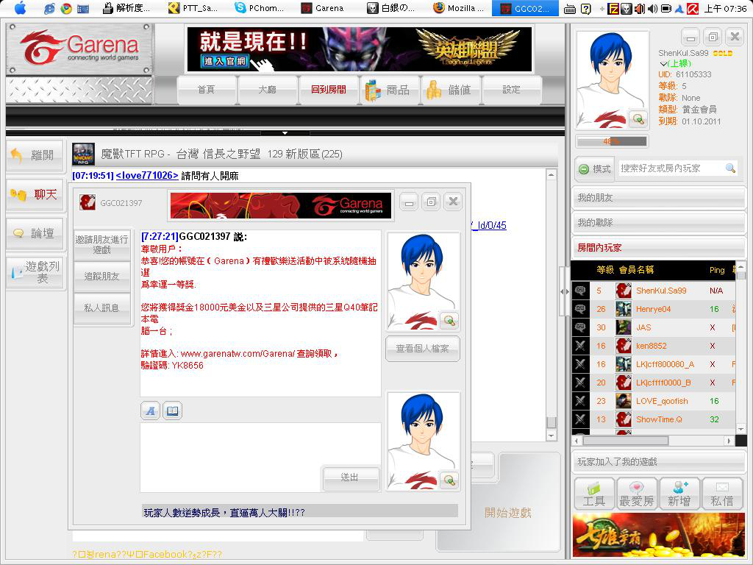Click avatar icon of ShowTime.Q
The image size is (753, 565).
click(x=624, y=419)
